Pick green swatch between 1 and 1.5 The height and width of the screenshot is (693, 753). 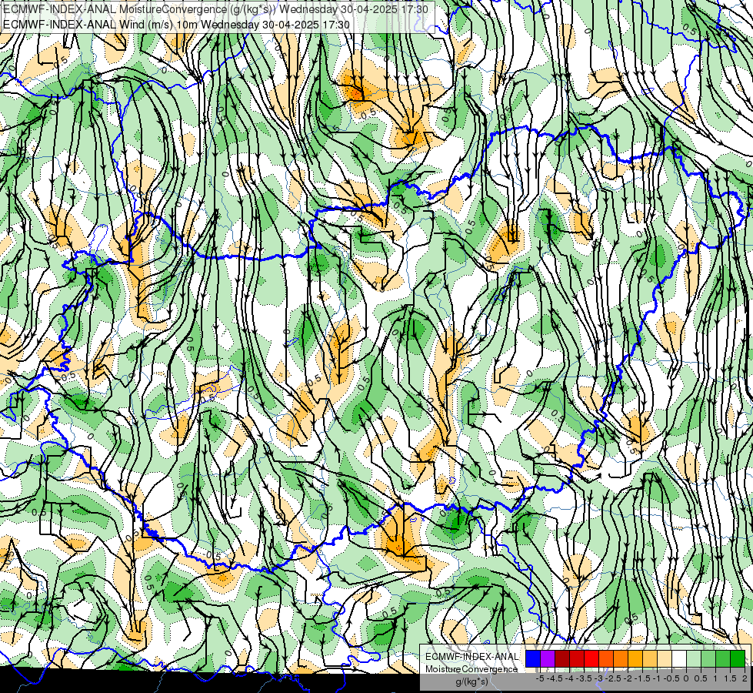723,659
